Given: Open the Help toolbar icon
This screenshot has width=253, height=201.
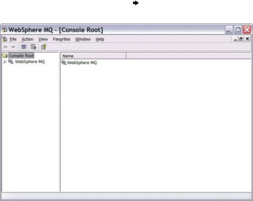Looking at the screenshot, I should [x=44, y=47].
